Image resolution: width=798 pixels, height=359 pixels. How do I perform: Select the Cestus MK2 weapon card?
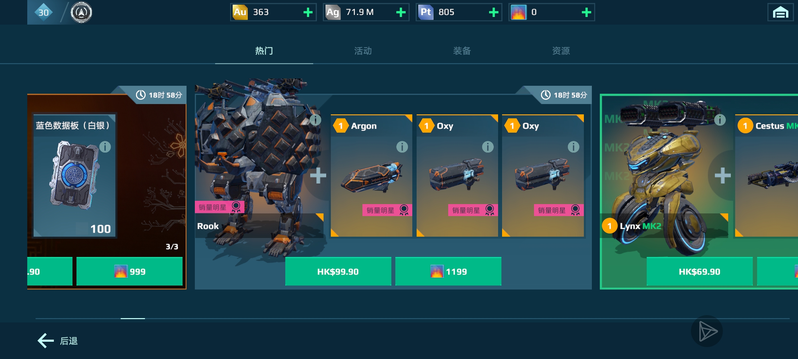[766, 176]
